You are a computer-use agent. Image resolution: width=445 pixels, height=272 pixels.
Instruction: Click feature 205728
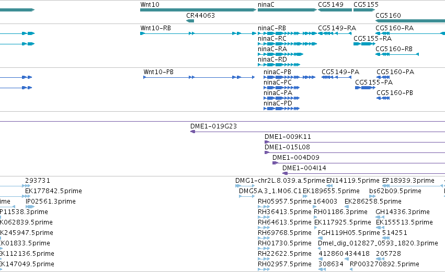click(x=380, y=259)
